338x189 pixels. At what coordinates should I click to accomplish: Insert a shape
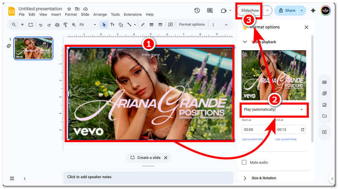121,25
